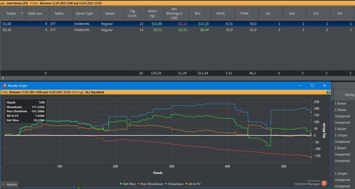
Task: Sort by Tag Count column header
Action: pyautogui.click(x=132, y=13)
